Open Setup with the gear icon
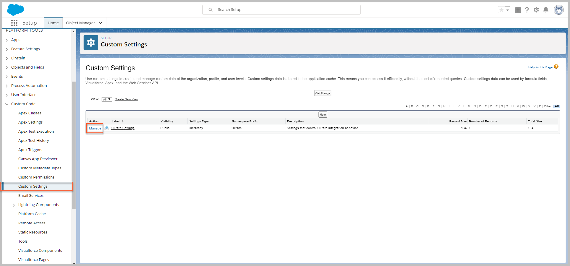 click(x=536, y=10)
